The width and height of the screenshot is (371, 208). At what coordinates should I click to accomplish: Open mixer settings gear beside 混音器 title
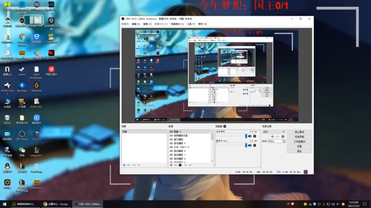[x=225, y=126]
